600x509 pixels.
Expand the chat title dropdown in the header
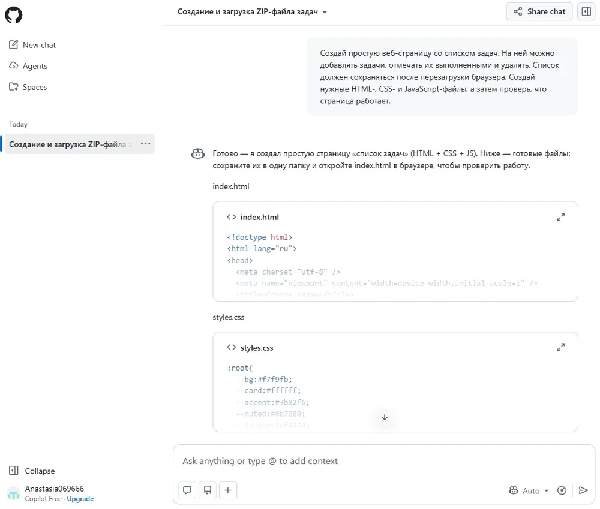pyautogui.click(x=325, y=12)
